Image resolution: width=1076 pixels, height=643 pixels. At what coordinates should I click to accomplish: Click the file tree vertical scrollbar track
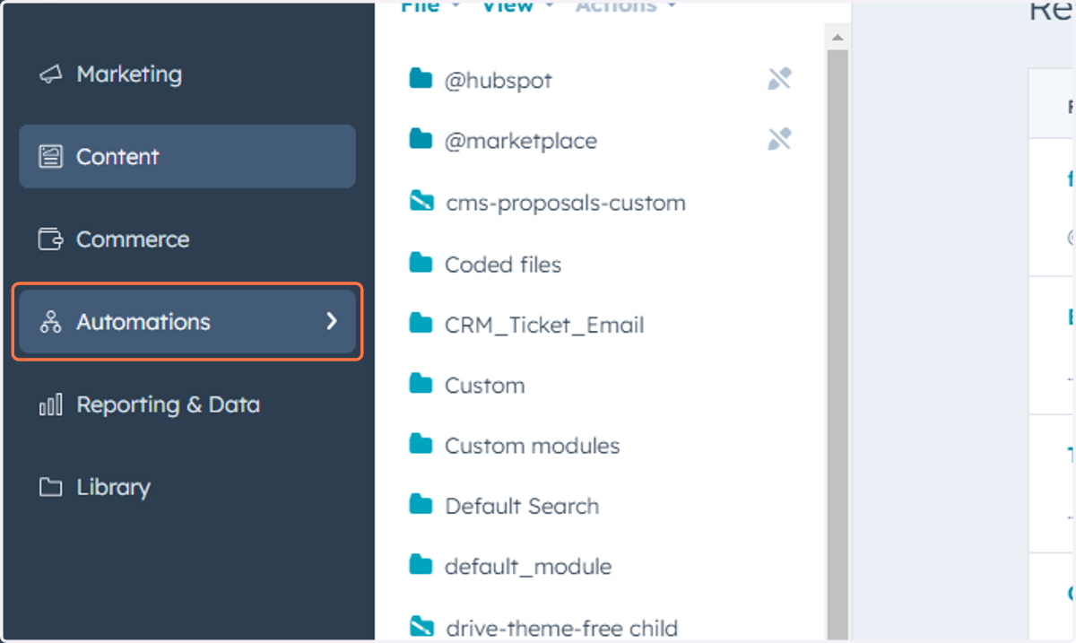[x=837, y=345]
